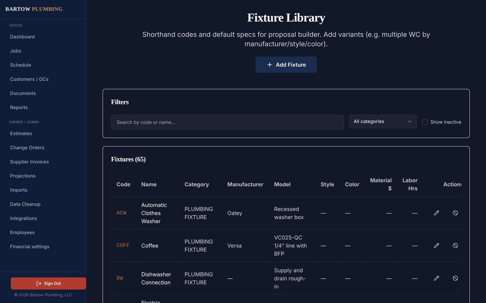The image size is (486, 303).
Task: Open Estimates under Owner / Admin
Action: [x=21, y=133]
